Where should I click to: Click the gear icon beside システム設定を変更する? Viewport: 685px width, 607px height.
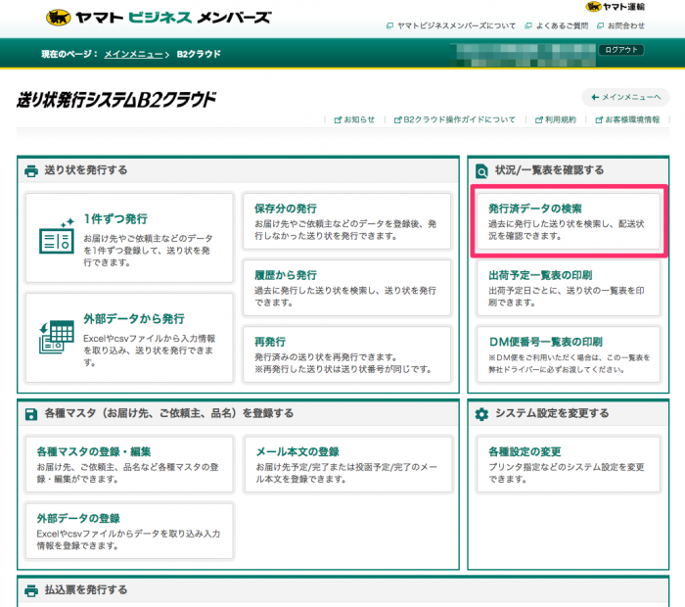(x=481, y=414)
